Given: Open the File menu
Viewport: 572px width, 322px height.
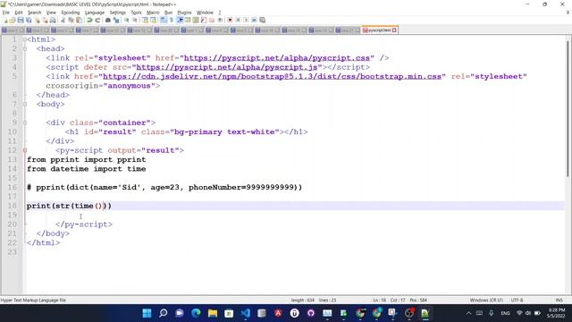Looking at the screenshot, I should coord(6,13).
